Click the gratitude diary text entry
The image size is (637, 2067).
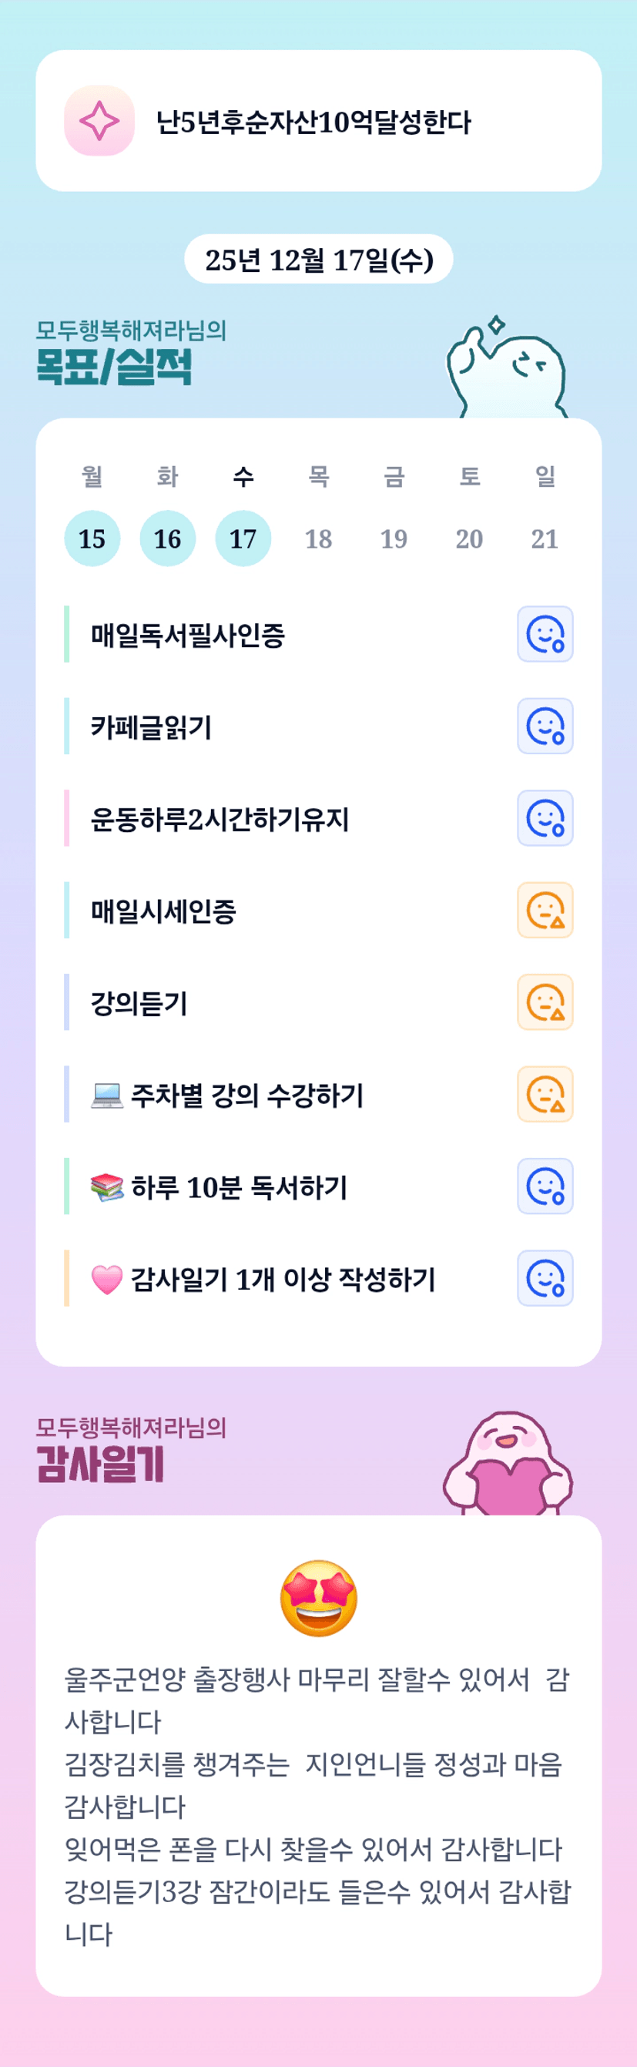click(x=319, y=1805)
